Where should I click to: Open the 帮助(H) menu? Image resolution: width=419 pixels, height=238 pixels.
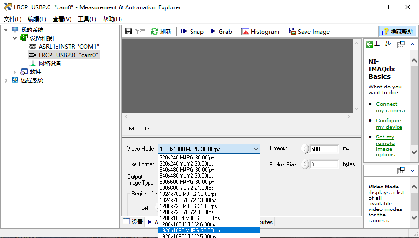[x=112, y=19]
